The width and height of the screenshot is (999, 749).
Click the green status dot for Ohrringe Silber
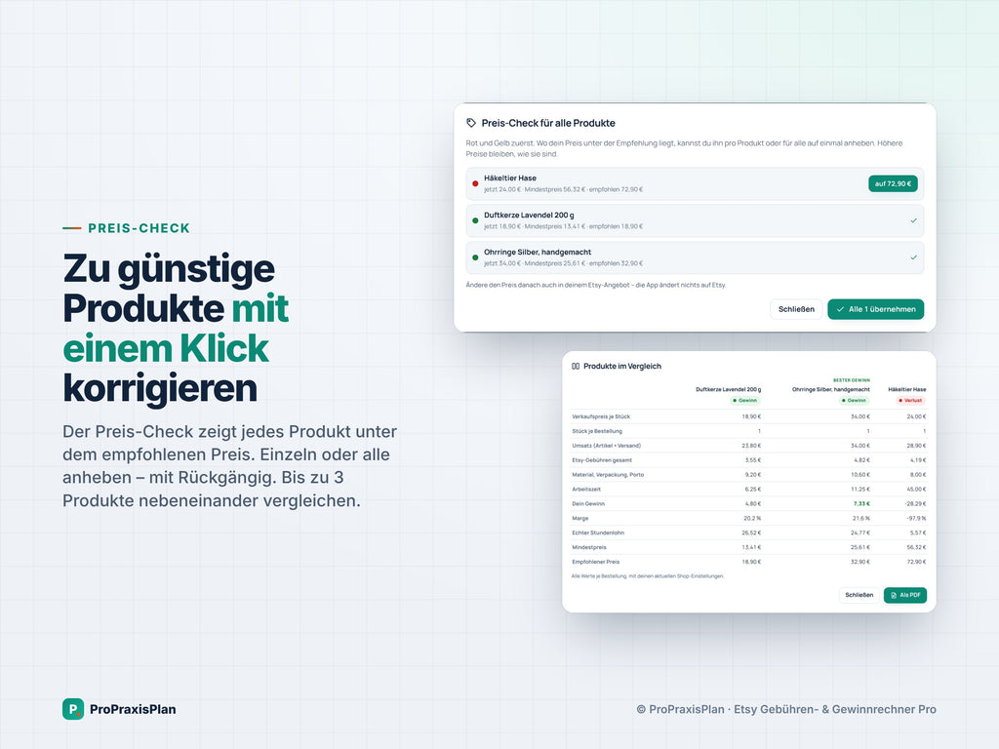click(x=475, y=257)
